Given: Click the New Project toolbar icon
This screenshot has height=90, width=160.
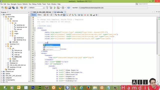Looking at the screenshot, I should click(x=6, y=8).
